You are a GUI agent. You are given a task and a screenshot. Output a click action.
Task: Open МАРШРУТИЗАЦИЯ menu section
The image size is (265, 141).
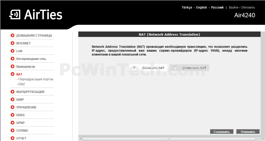click(30, 92)
